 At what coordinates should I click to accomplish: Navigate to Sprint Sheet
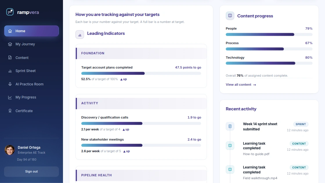coord(32,71)
